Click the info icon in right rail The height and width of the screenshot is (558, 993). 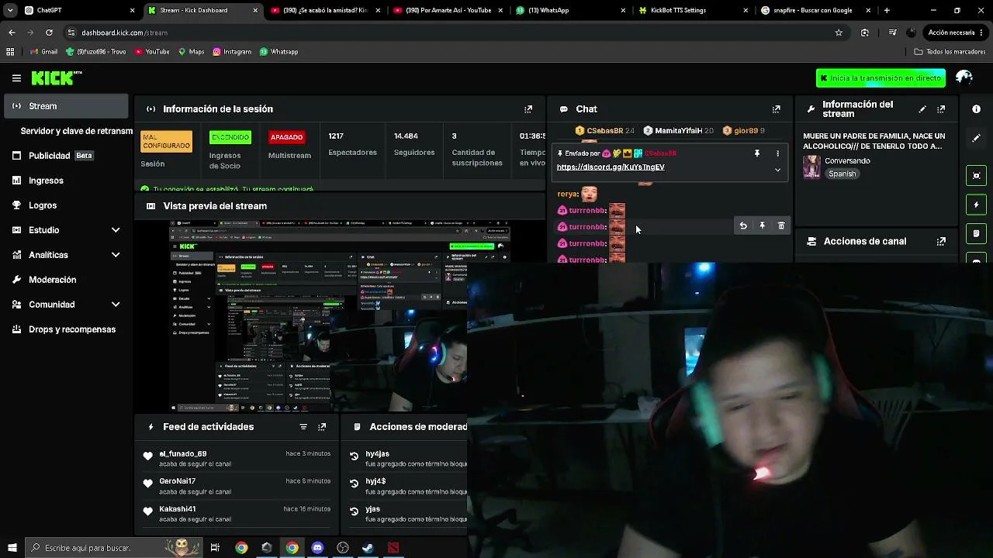[x=976, y=109]
